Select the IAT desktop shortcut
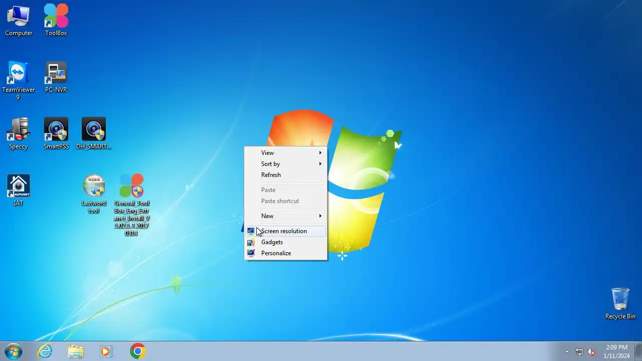Screen dimensions: 642x361 (19, 191)
